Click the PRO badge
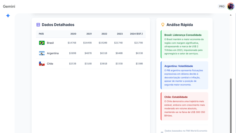This screenshot has width=236, height=133. pos(222,6)
